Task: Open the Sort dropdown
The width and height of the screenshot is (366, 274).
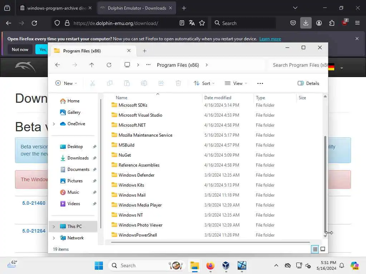Action: [x=204, y=83]
